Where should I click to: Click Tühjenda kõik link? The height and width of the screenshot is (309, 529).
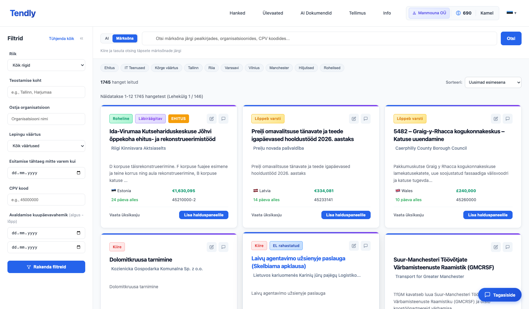[x=61, y=39]
